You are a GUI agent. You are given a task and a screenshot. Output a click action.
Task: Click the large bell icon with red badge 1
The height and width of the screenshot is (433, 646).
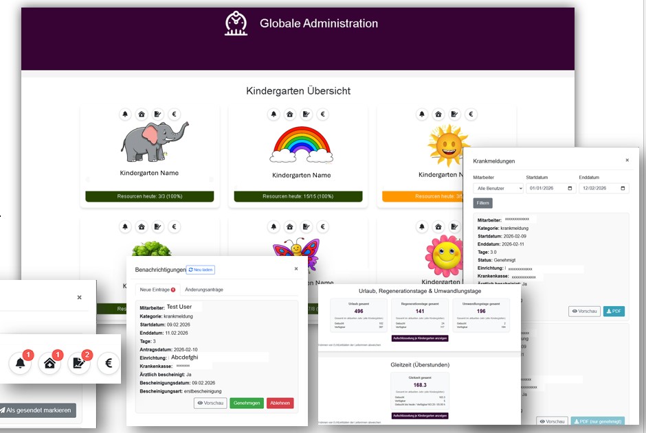(x=21, y=362)
